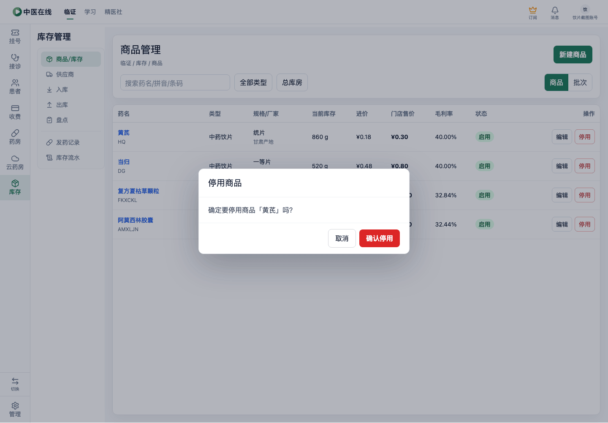608x423 pixels.
Task: Click 编辑 for 黄芪 row
Action: point(562,137)
